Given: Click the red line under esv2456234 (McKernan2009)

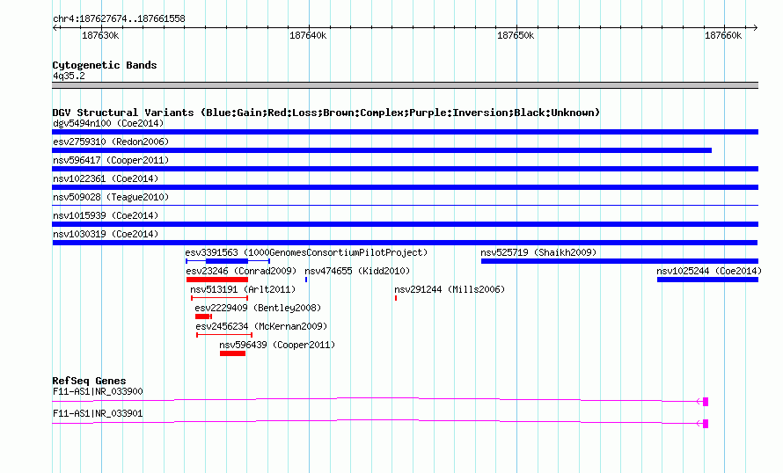Looking at the screenshot, I should coord(224,335).
